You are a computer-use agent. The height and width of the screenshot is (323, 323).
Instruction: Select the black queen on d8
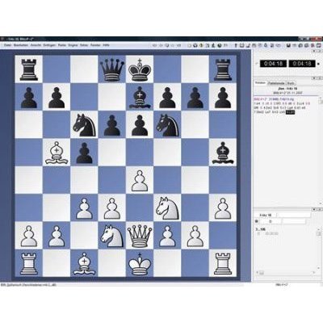coord(112,70)
